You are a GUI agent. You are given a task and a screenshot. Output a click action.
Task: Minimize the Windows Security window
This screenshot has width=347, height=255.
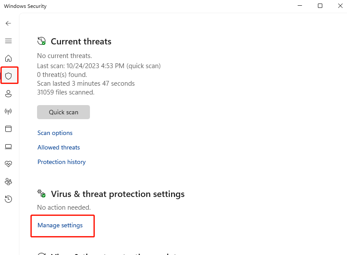pyautogui.click(x=300, y=6)
